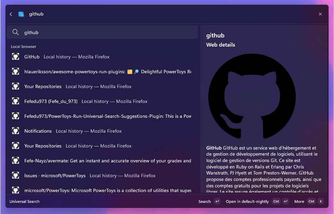Click GitHub icon beside 'GitHub' result
Viewport: 334px width, 214px height.
[x=16, y=56]
